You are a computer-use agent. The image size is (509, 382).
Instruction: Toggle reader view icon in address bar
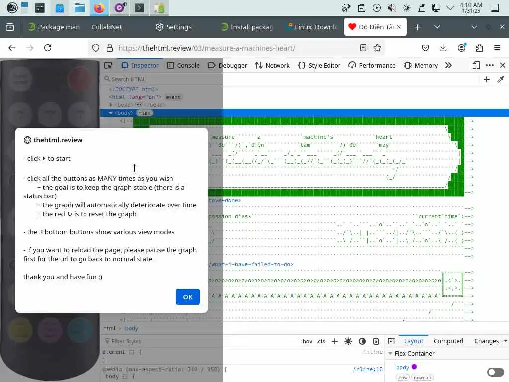click(363, 48)
